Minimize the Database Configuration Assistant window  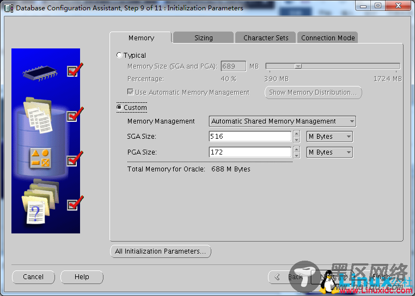click(x=363, y=6)
